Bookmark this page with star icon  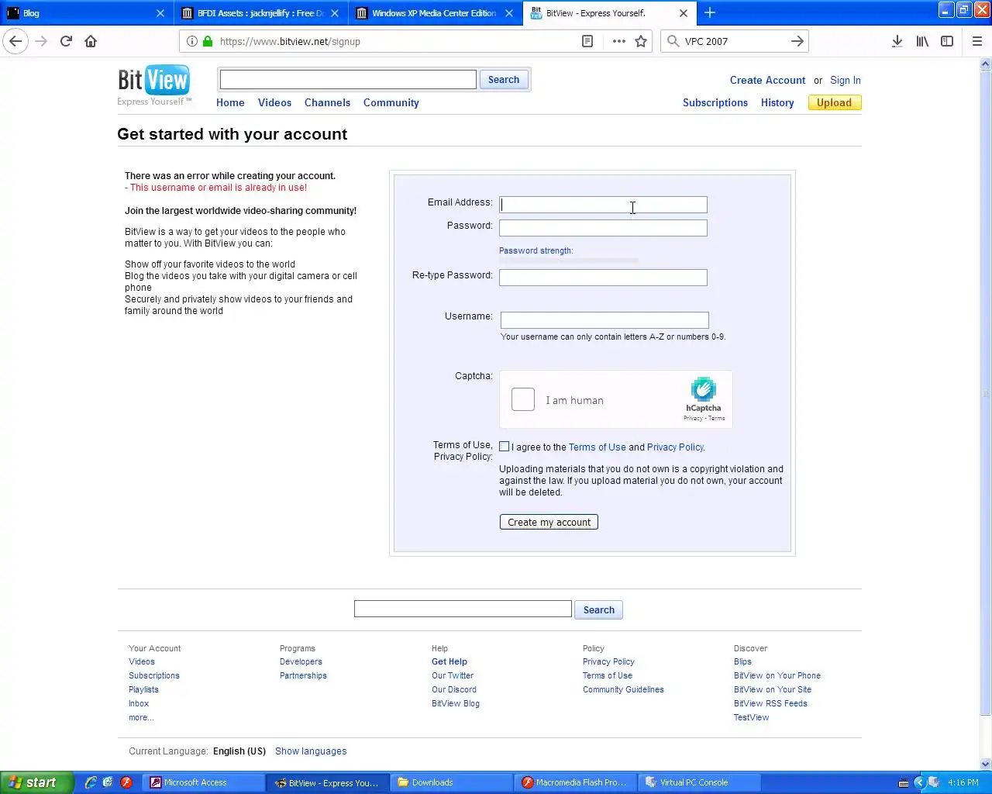click(x=641, y=41)
